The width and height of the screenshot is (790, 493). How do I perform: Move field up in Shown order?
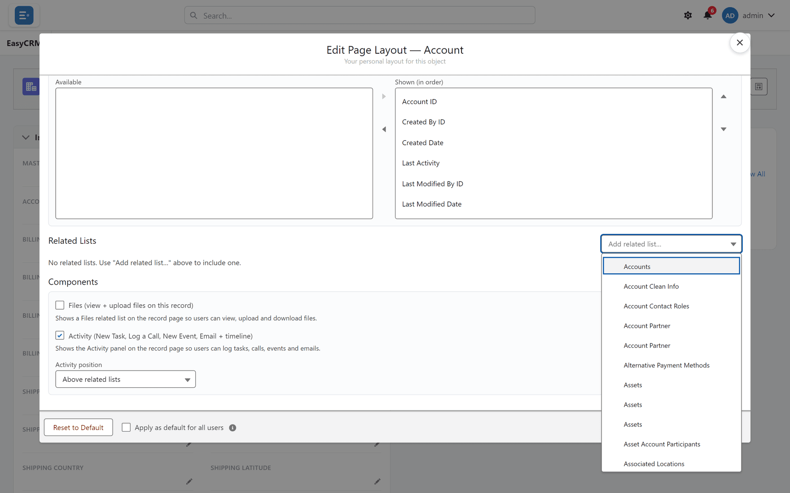(x=724, y=96)
